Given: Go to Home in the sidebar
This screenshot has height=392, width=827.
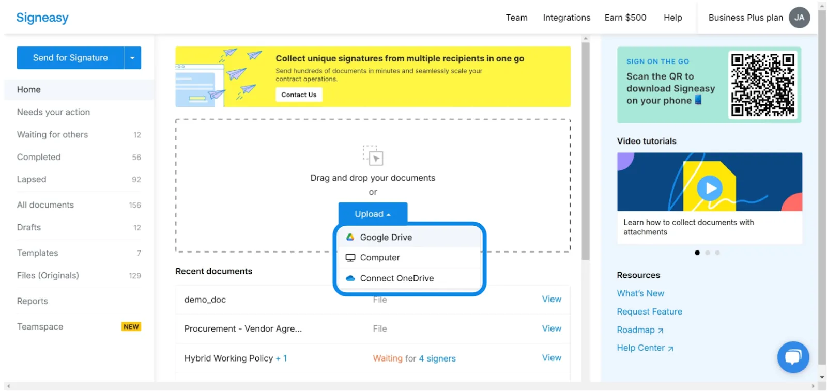Looking at the screenshot, I should click(79, 89).
